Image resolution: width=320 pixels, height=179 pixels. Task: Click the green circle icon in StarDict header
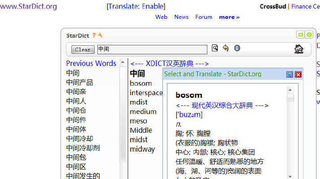309,35
